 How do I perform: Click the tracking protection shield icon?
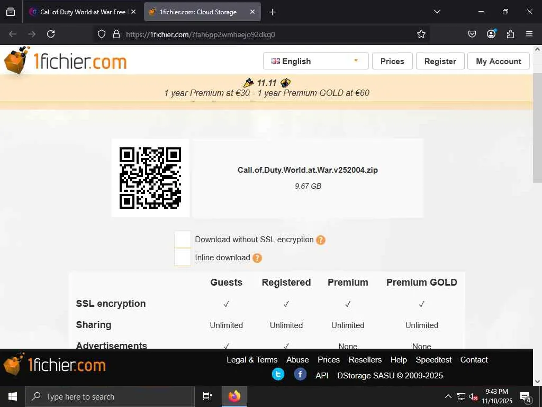pyautogui.click(x=101, y=34)
